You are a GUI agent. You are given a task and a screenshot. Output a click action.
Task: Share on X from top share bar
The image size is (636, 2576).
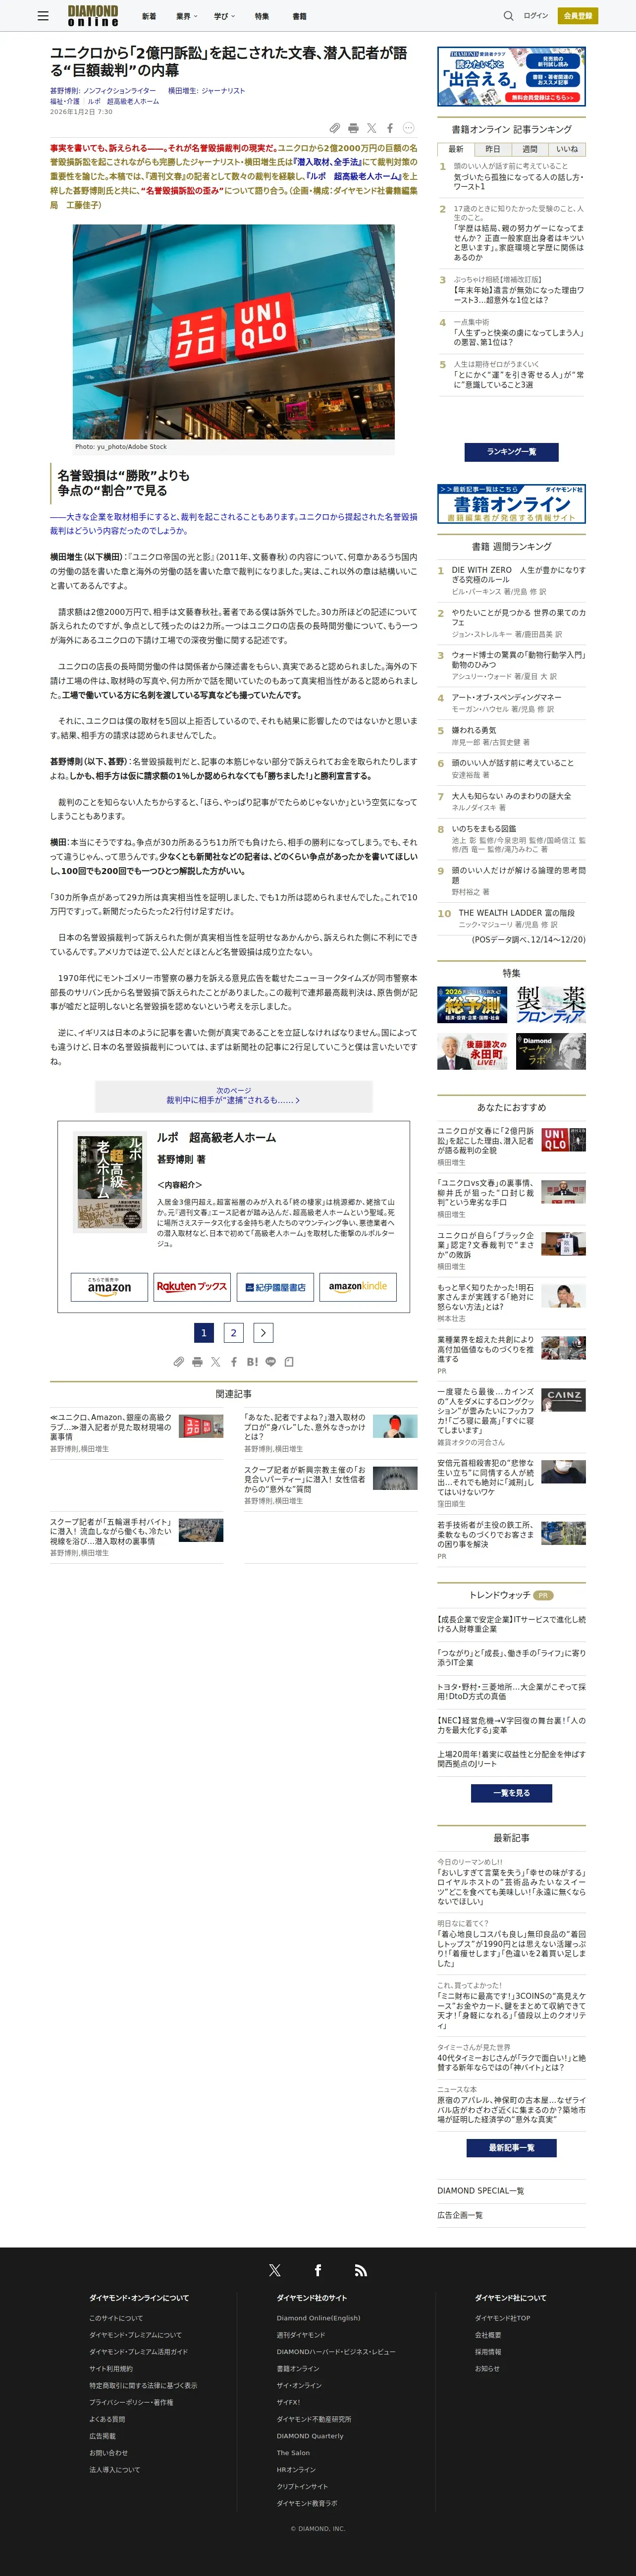pos(371,128)
